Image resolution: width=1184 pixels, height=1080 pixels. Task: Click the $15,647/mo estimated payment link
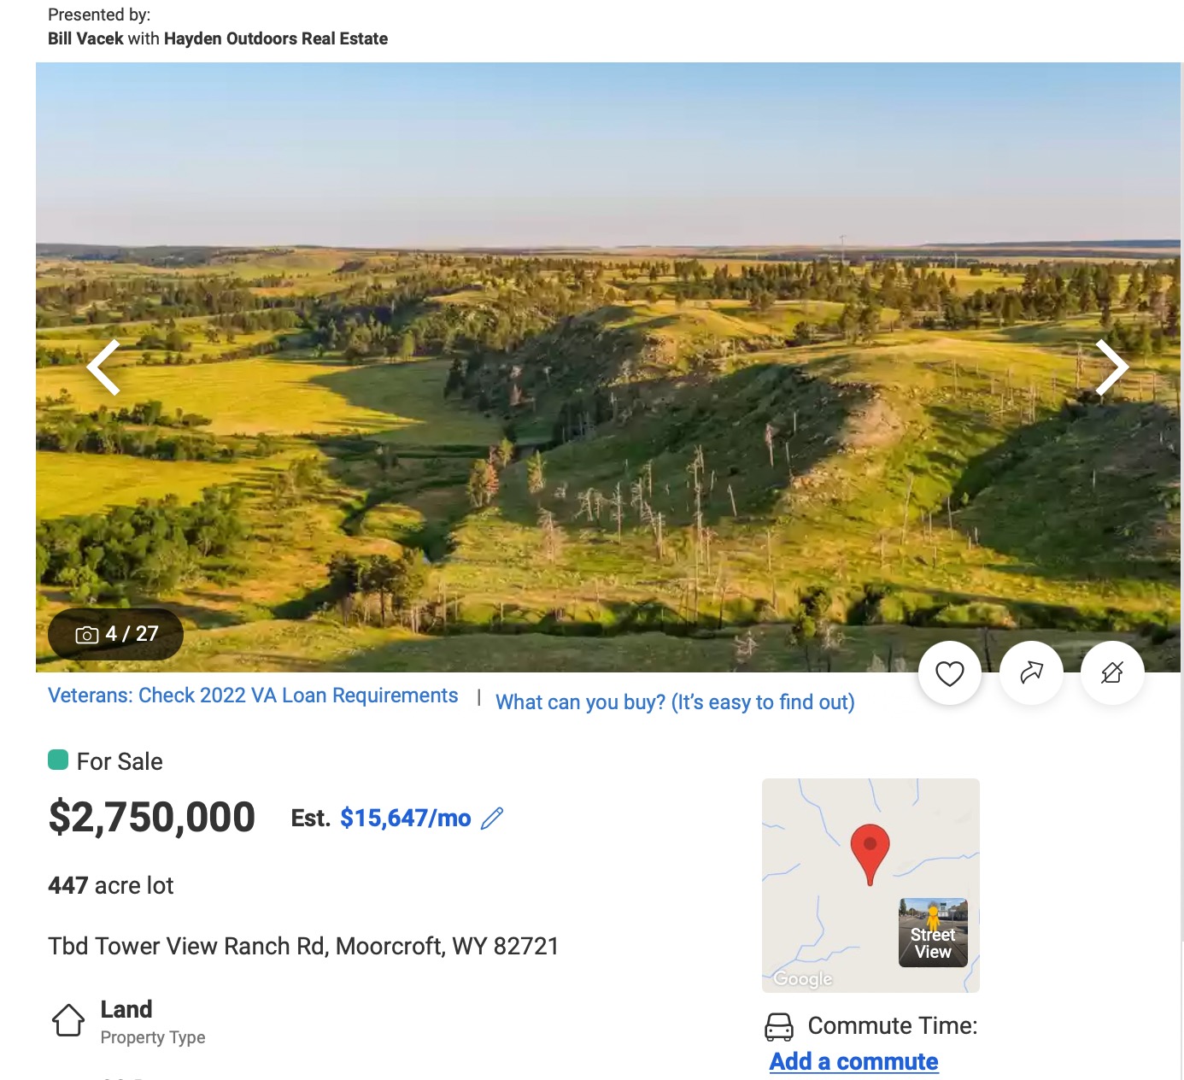tap(405, 819)
